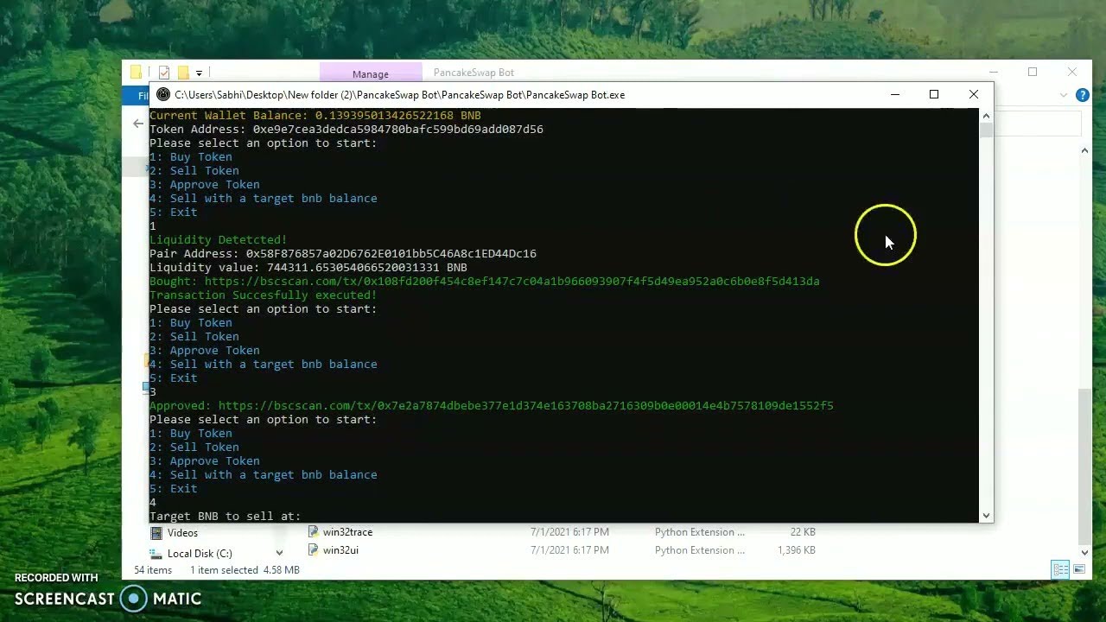Click 'Transaction Succesfully executed!' message
1106x622 pixels.
tap(264, 295)
